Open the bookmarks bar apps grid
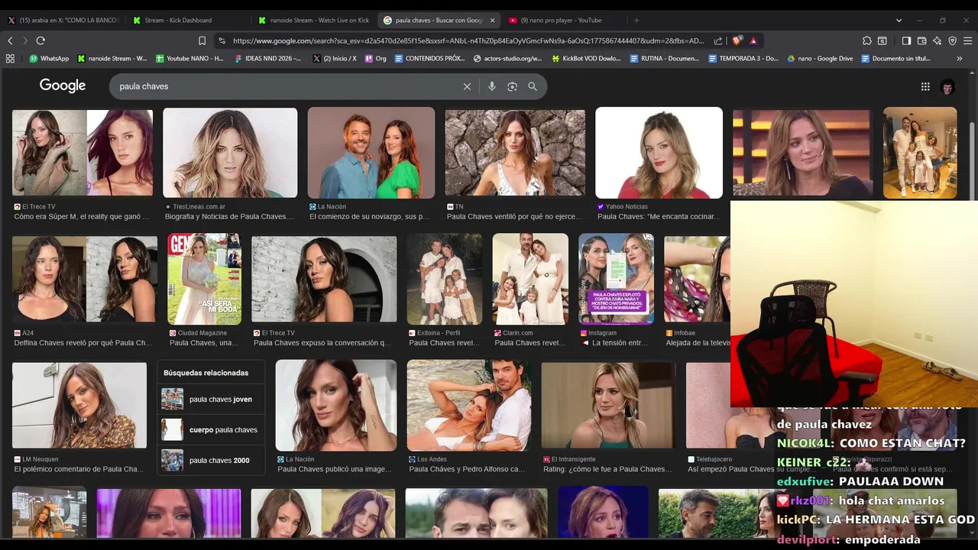This screenshot has width=978, height=550. pos(10,58)
